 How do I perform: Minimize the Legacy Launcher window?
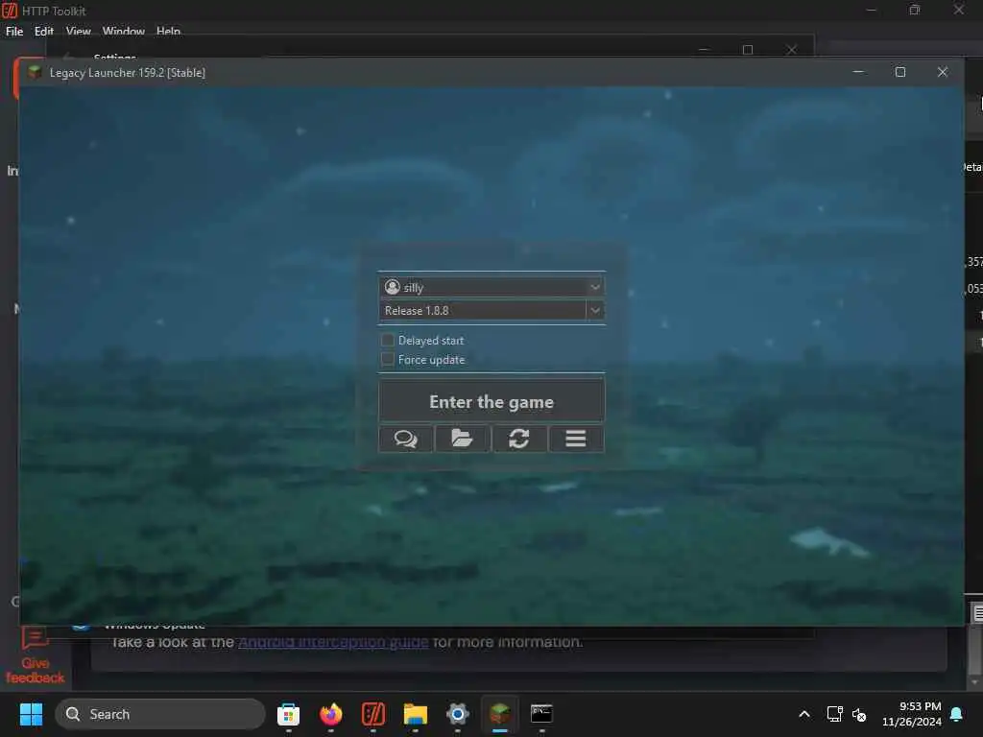coord(858,72)
